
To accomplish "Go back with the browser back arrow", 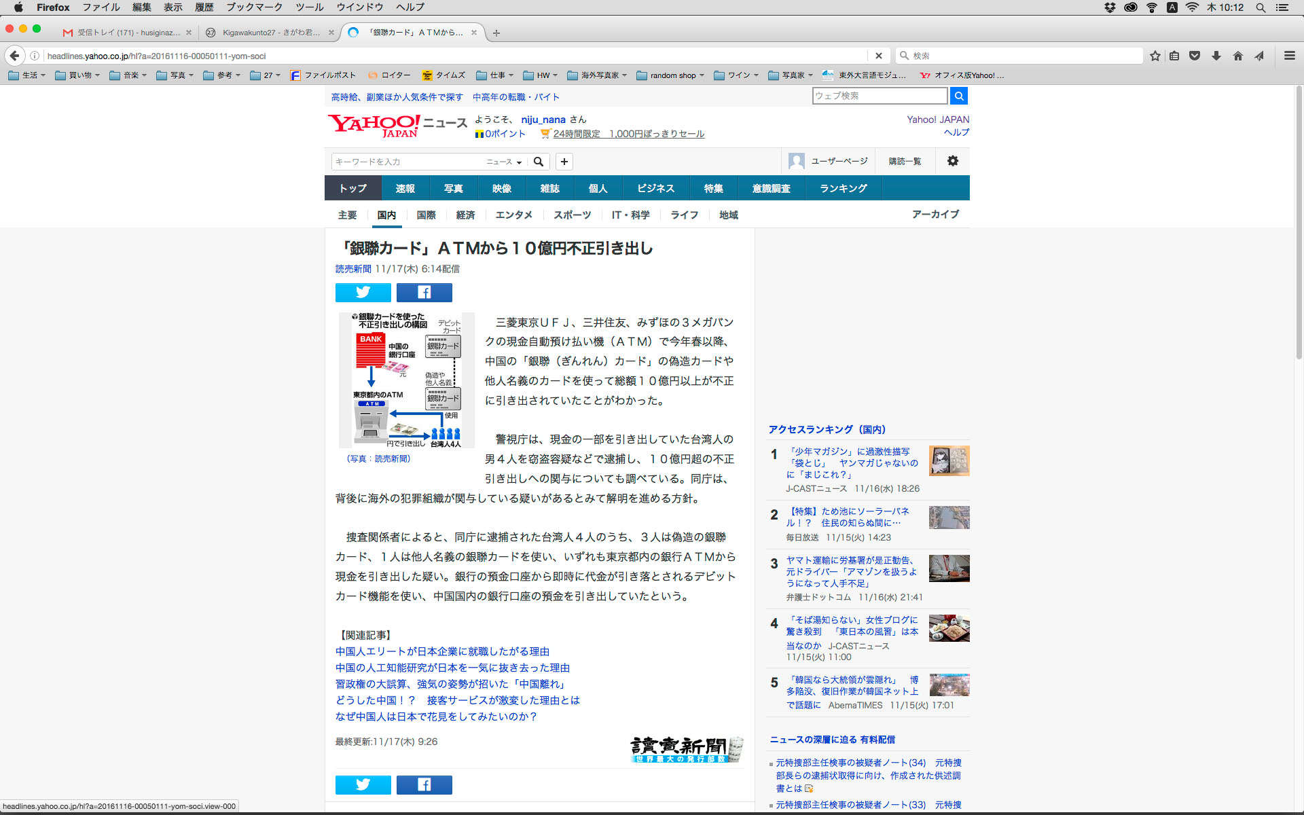I will (x=14, y=56).
